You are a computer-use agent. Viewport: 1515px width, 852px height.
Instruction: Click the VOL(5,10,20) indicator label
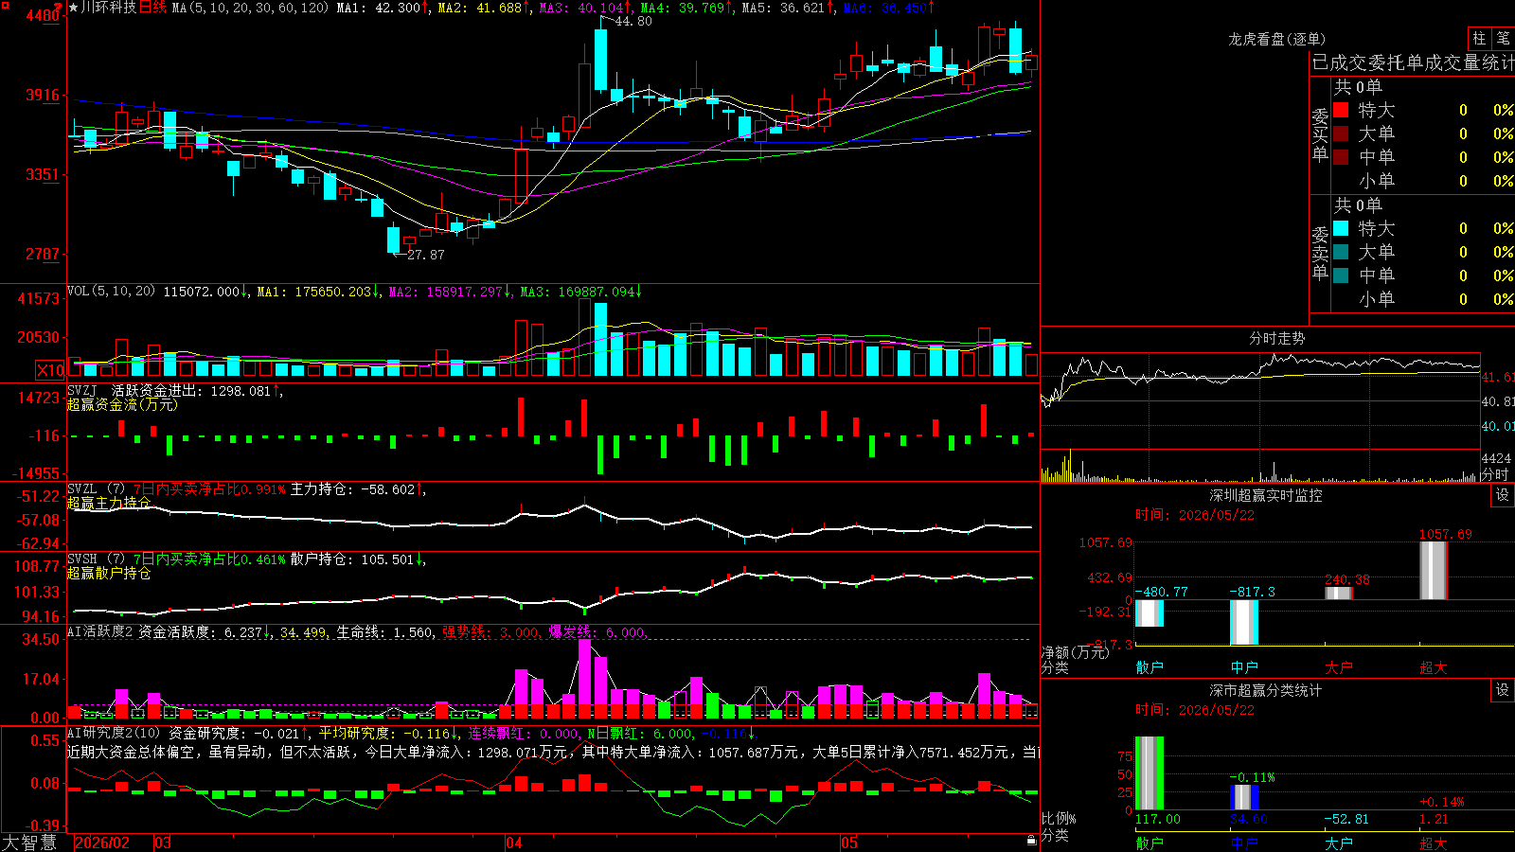pos(111,292)
